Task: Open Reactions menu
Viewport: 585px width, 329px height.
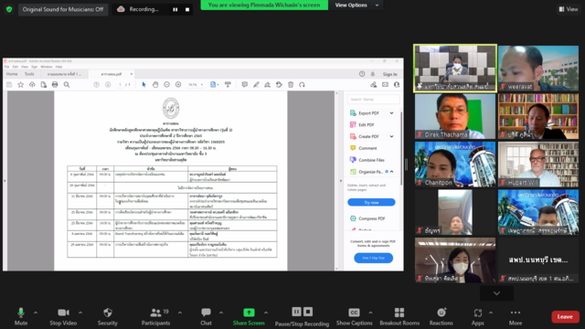Action: click(441, 316)
